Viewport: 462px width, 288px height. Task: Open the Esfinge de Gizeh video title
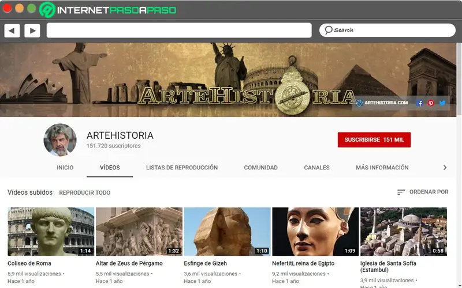pyautogui.click(x=206, y=263)
